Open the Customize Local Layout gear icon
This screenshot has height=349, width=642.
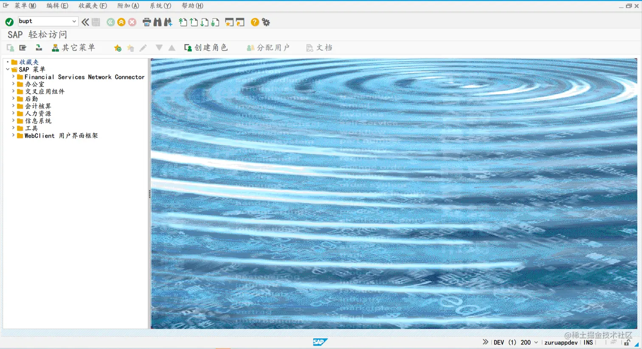(x=266, y=22)
